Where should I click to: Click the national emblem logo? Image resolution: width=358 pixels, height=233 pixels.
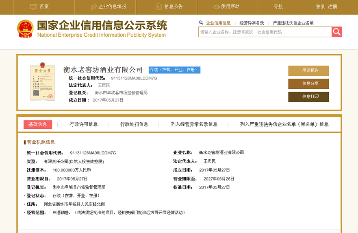click(25, 29)
